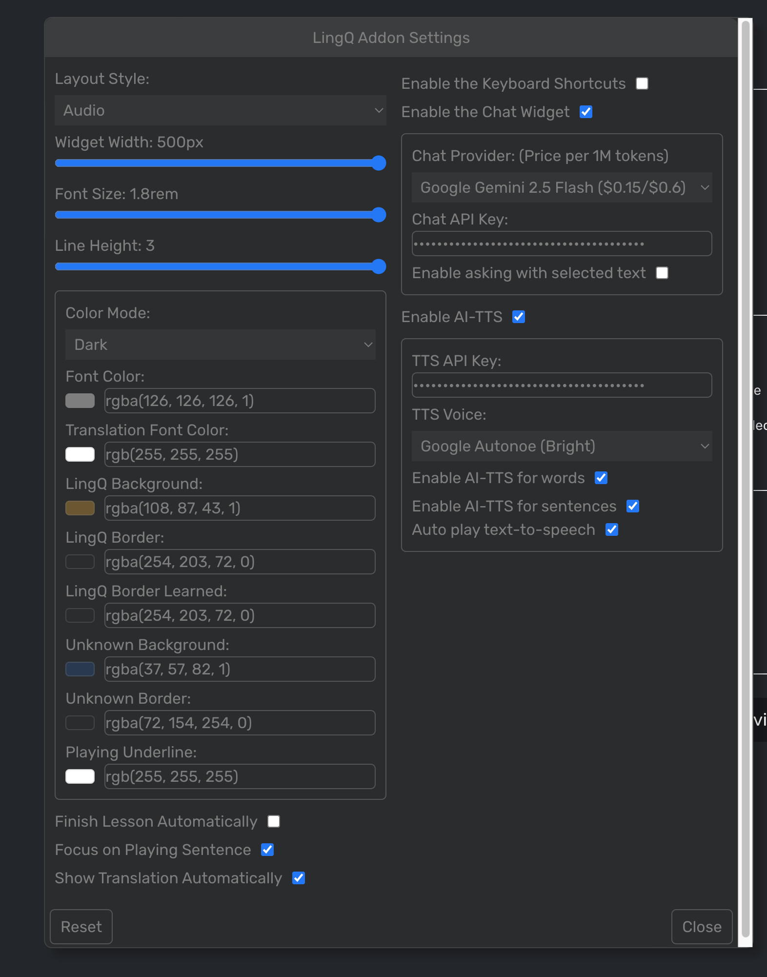767x977 pixels.
Task: Disable the Chat Widget checkbox
Action: [x=586, y=112]
